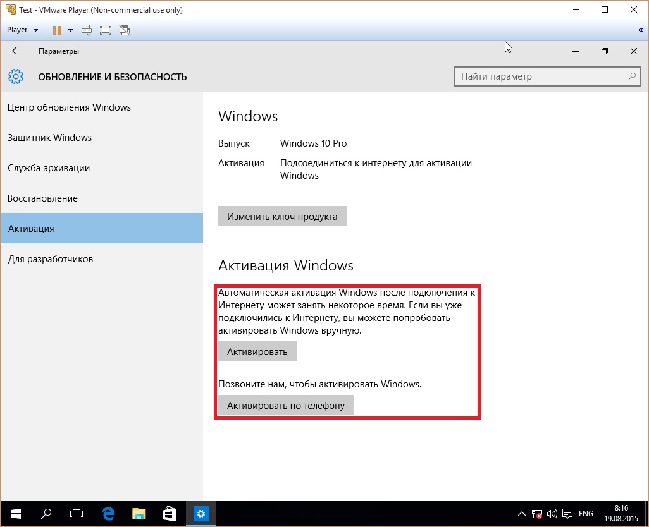Enter VMware full screen mode
Screen dimensions: 649x527
point(106,30)
